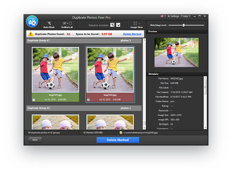Image resolution: width=232 pixels, height=170 pixels.
Task: Click the second Selection Assistant icon
Action: (118, 25)
